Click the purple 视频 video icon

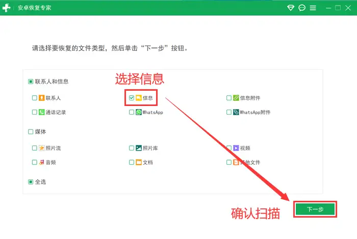coord(236,148)
